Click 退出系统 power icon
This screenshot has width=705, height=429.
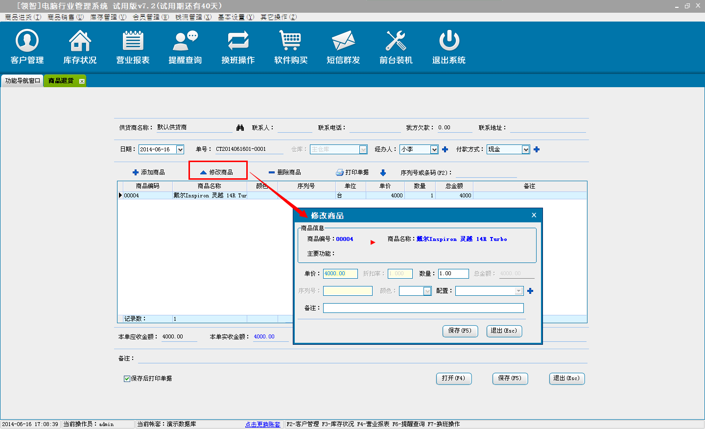(x=449, y=41)
